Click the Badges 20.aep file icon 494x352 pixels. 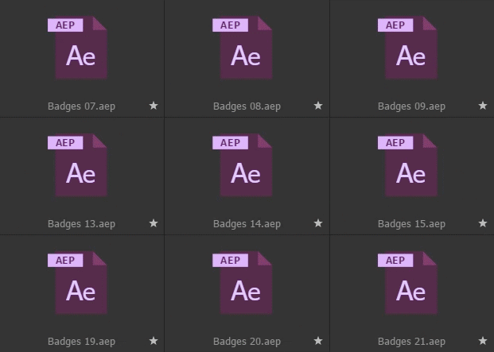click(246, 284)
